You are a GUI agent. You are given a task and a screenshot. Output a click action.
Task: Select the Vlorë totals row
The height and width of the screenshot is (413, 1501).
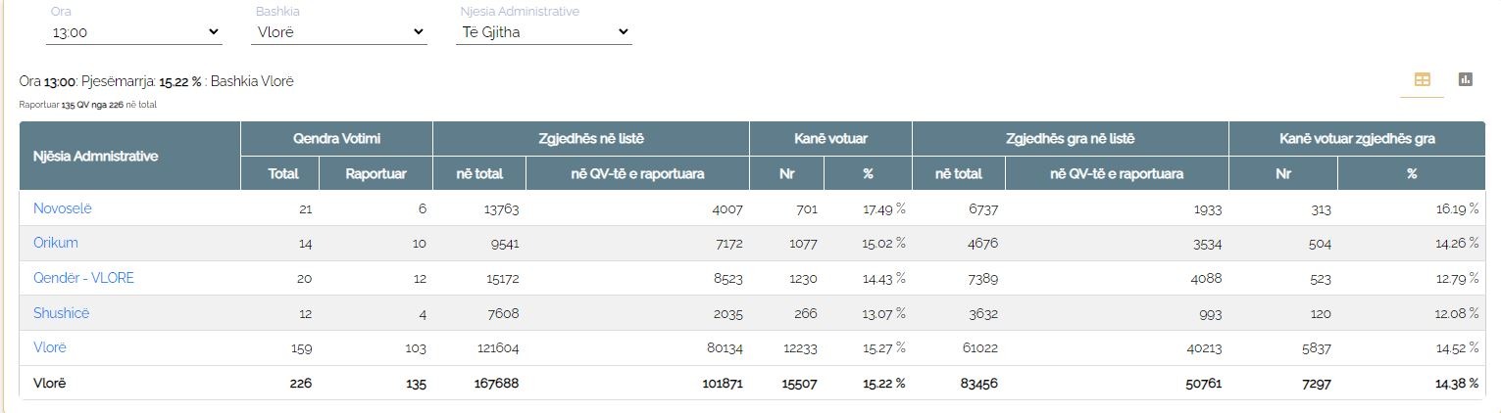point(752,383)
